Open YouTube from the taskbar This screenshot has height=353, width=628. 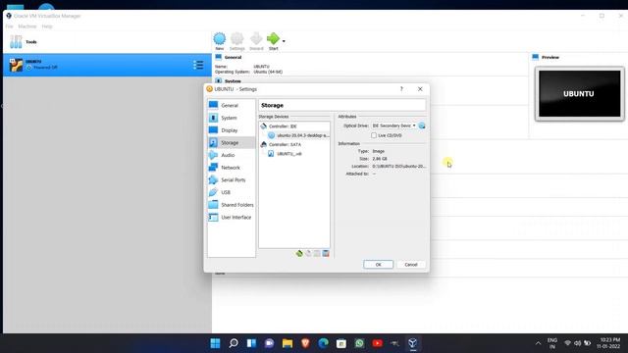click(x=377, y=343)
